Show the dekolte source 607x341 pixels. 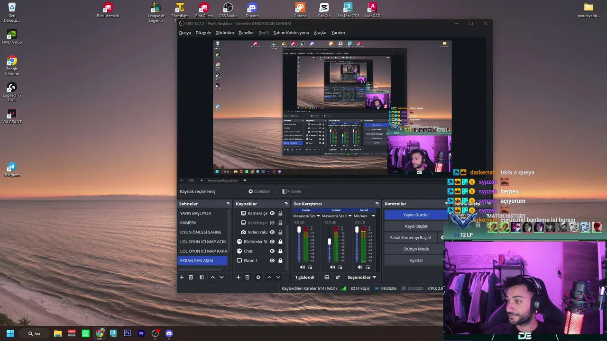[272, 223]
